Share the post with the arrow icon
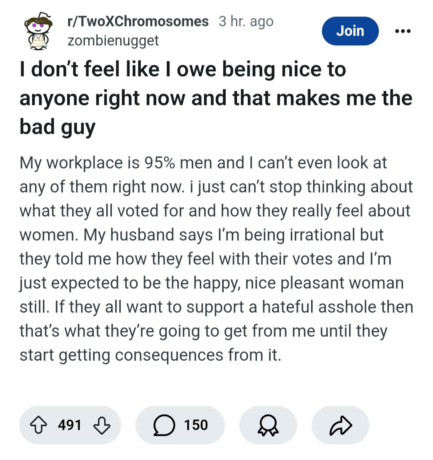Viewport: 433px width, 460px height. [x=340, y=425]
